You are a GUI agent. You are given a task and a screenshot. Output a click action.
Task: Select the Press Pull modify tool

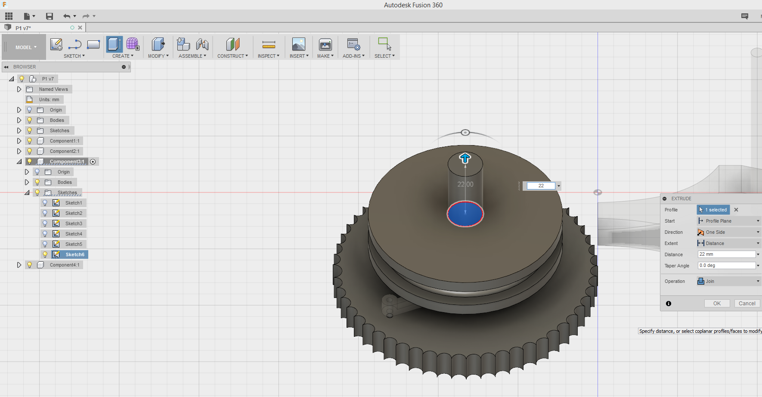coord(158,44)
